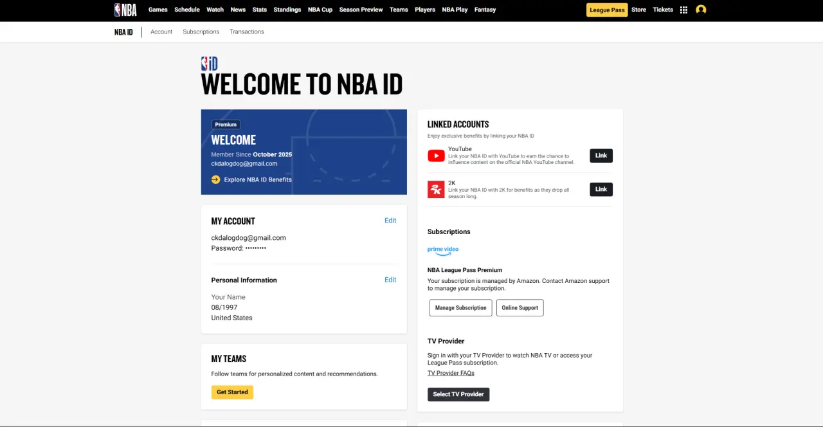Go to the NBA Cup page

click(320, 10)
